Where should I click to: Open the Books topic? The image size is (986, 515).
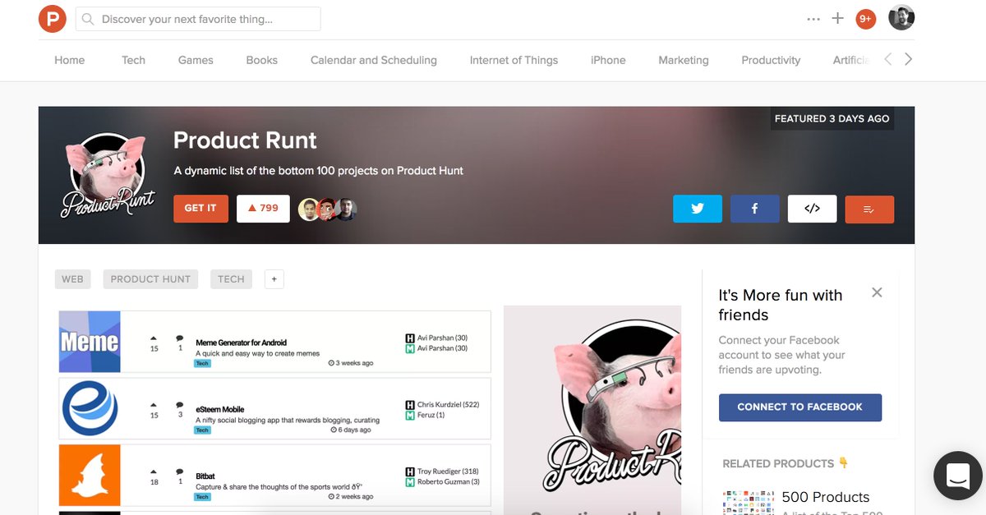[262, 60]
